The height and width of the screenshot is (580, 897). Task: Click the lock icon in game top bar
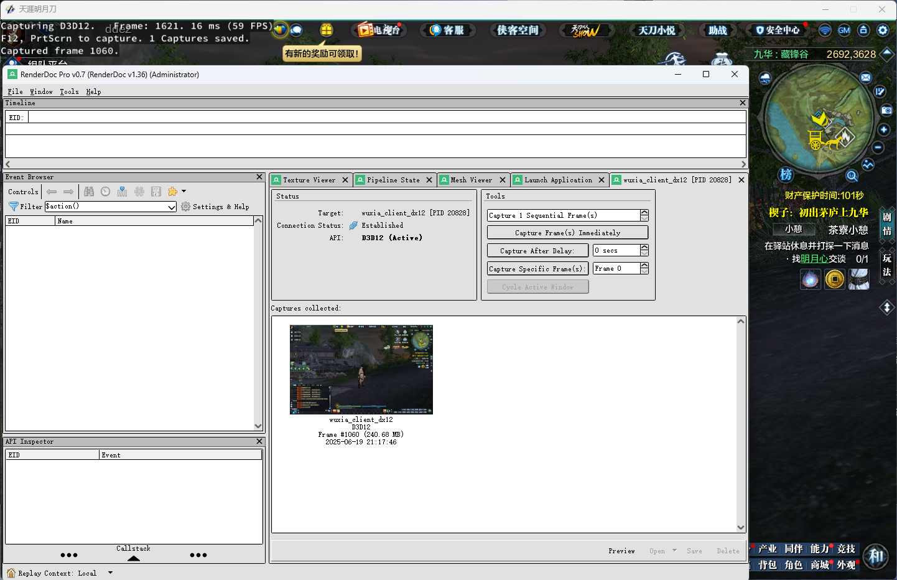point(863,30)
